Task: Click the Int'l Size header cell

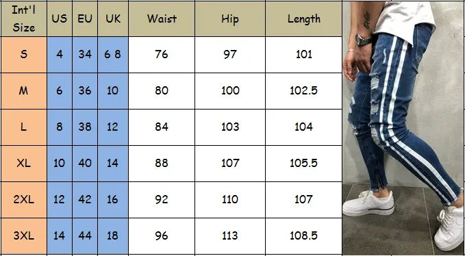Action: 24,18
